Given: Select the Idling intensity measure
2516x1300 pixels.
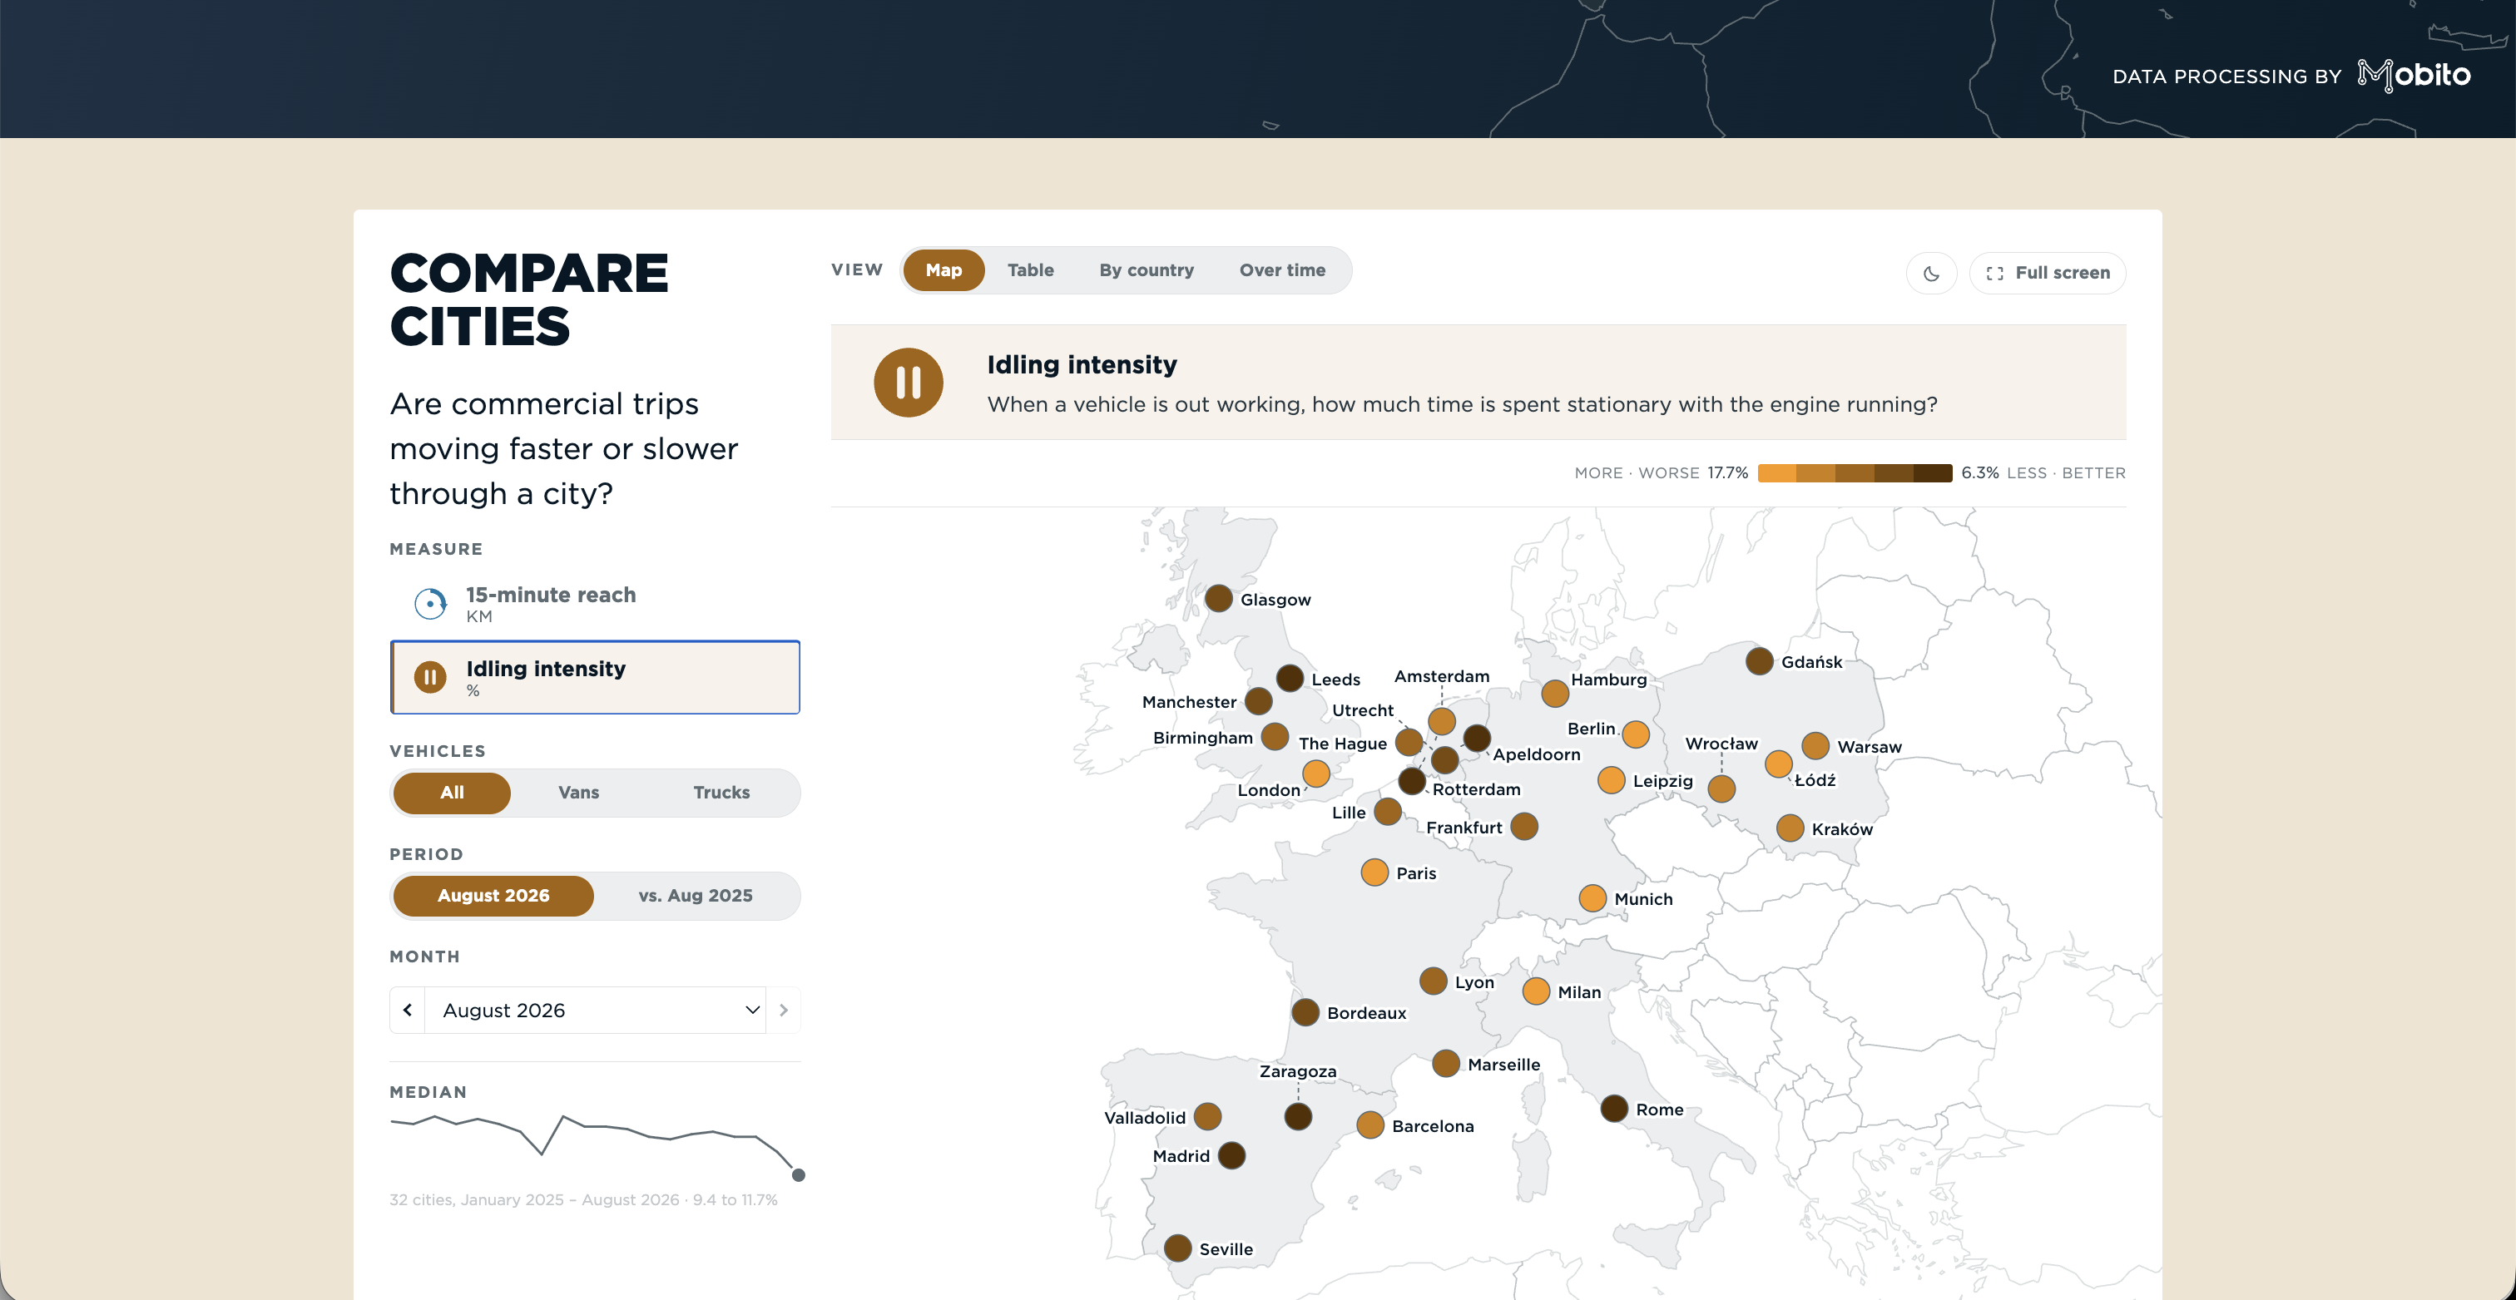Looking at the screenshot, I should (595, 677).
